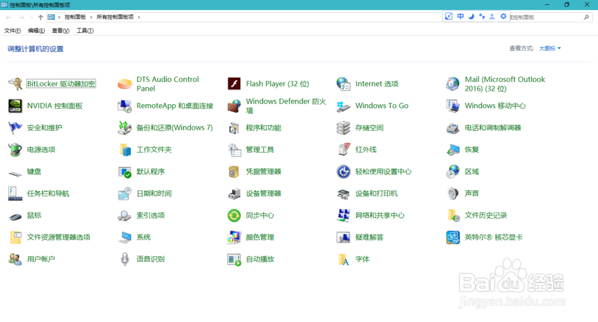598x322 pixels.
Task: Open the 疑难解答 link
Action: click(369, 237)
